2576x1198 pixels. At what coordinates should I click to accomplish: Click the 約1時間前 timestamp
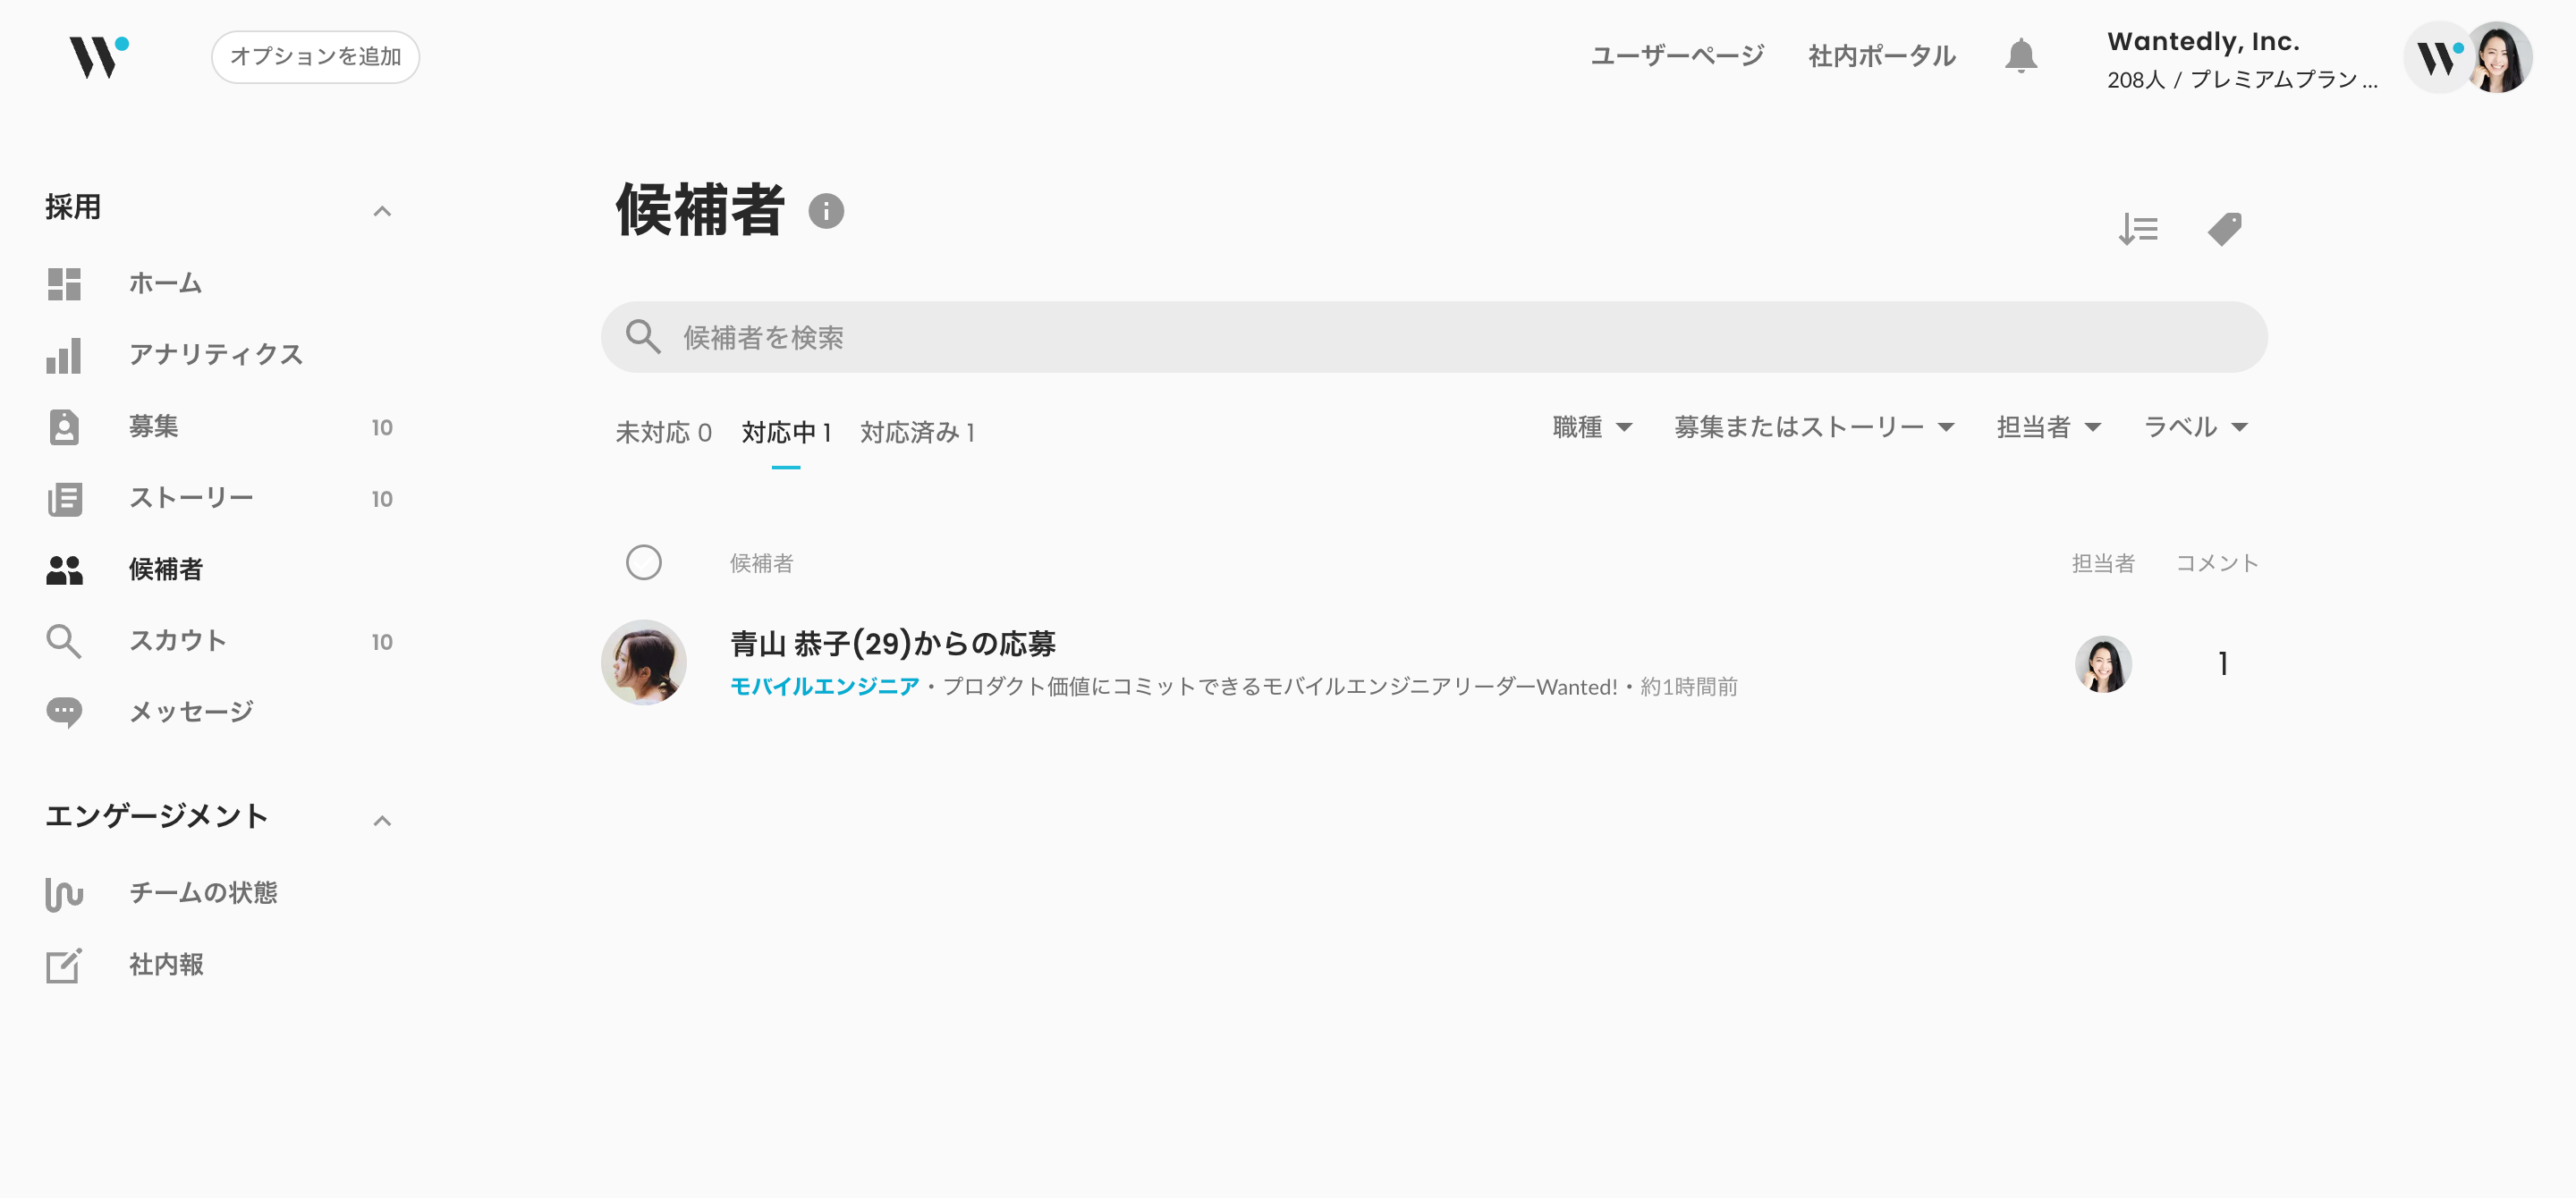(1689, 687)
